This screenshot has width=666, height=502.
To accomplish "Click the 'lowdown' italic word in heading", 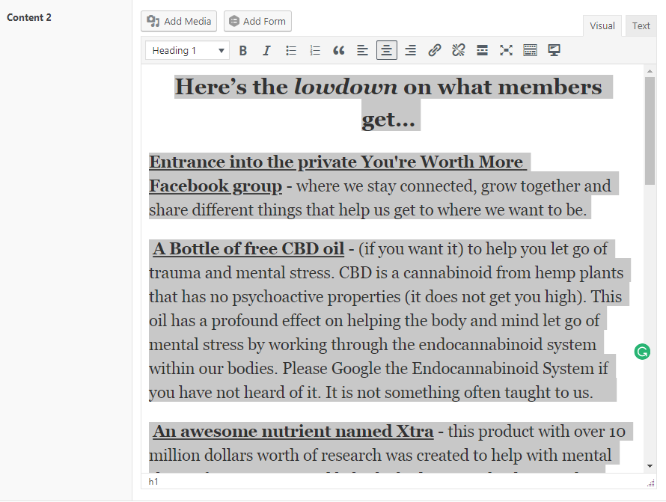I will [346, 87].
